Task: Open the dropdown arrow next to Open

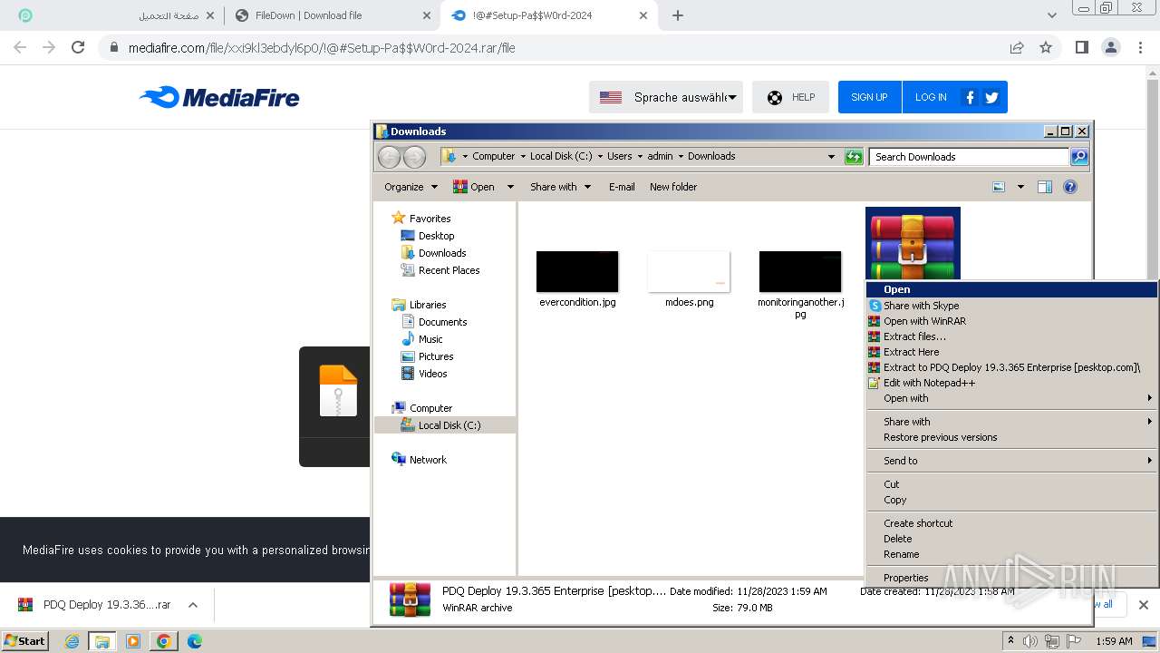Action: pos(510,187)
